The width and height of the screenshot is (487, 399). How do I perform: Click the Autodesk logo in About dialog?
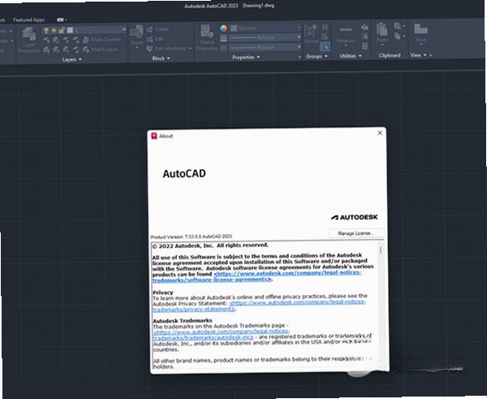[355, 217]
